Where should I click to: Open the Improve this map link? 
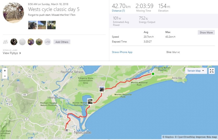click(206, 137)
